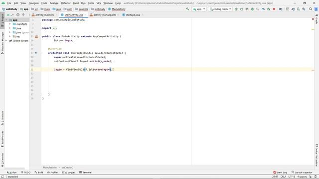The width and height of the screenshot is (319, 179).
Task: Open the Logcat tool window button
Action: coord(68,173)
